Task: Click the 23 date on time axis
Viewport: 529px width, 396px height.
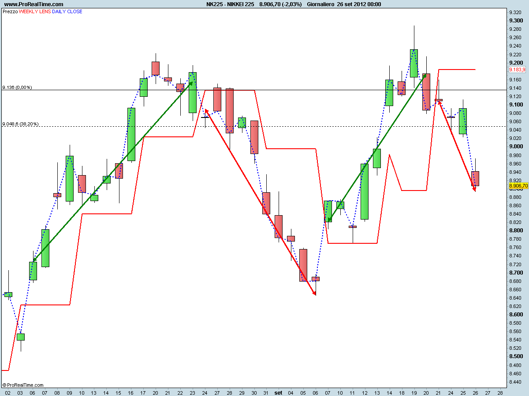Action: click(x=192, y=392)
